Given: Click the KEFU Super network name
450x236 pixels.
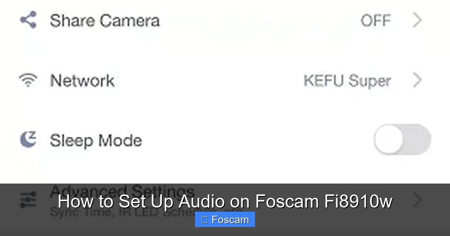Looking at the screenshot, I should click(x=347, y=80).
